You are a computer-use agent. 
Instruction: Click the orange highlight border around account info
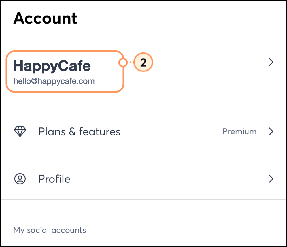click(65, 92)
